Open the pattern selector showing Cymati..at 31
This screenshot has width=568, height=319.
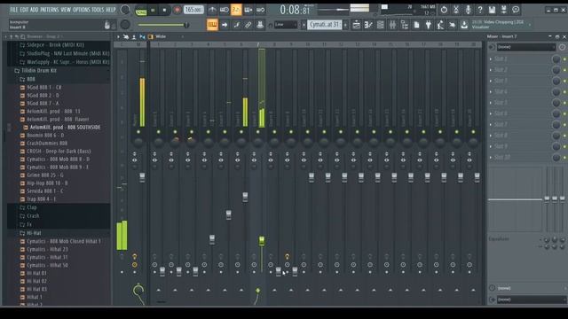point(325,25)
